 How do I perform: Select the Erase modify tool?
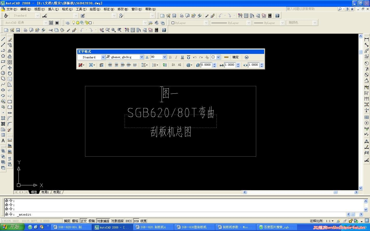pos(10,39)
